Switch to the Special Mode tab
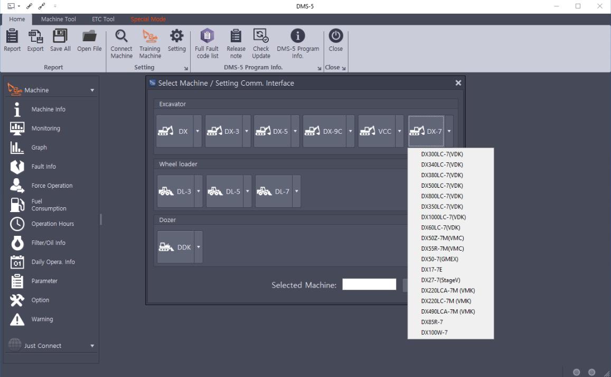The height and width of the screenshot is (377, 611). click(x=148, y=19)
